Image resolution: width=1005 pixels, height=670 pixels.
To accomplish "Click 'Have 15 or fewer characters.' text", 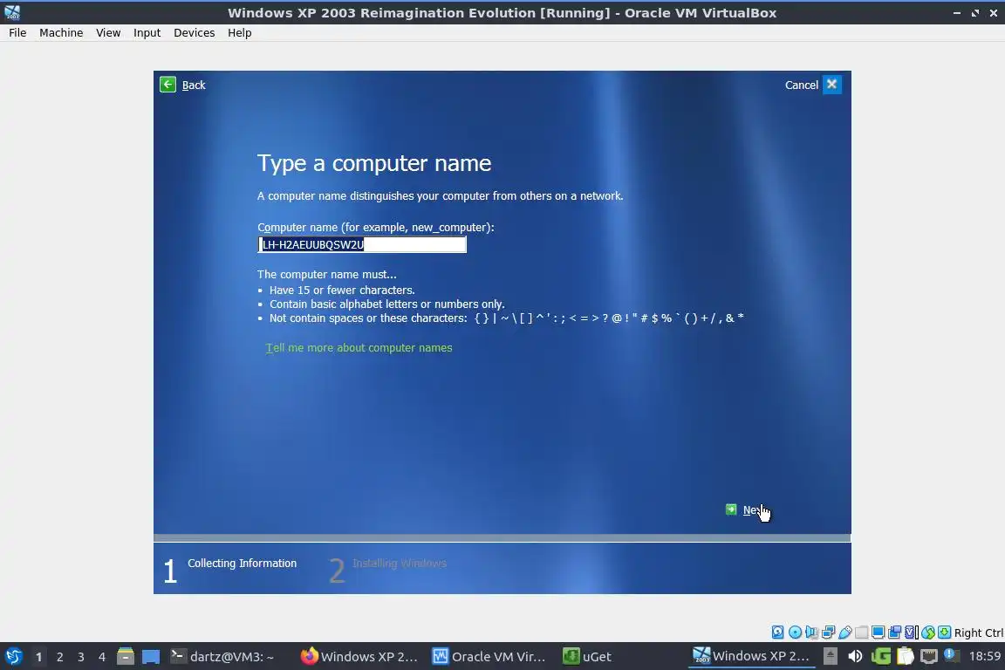I will [x=342, y=290].
